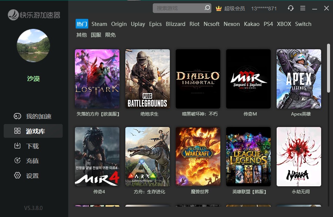The height and width of the screenshot is (217, 333).
Task: Click the recharge icon beside 充值
Action: point(17,161)
